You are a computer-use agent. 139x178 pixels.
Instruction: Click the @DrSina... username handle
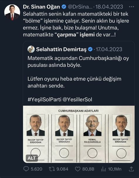80,7
